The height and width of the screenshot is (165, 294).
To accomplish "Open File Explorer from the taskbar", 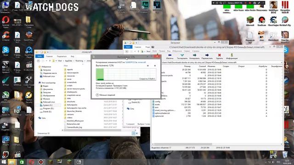I will click(11, 162).
